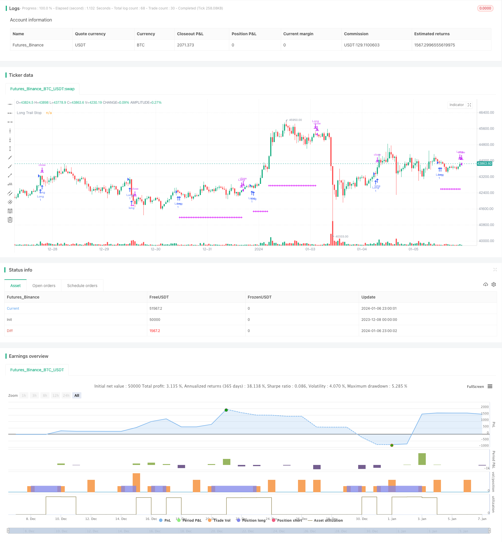Click the Current row label in Asset table
Screen dimensions: 502x542
(13, 309)
